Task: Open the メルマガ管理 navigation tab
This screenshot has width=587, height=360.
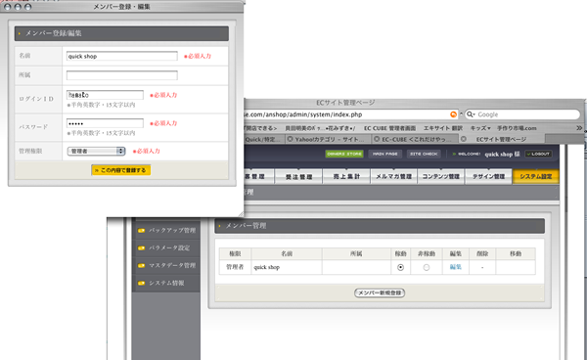Action: click(393, 177)
